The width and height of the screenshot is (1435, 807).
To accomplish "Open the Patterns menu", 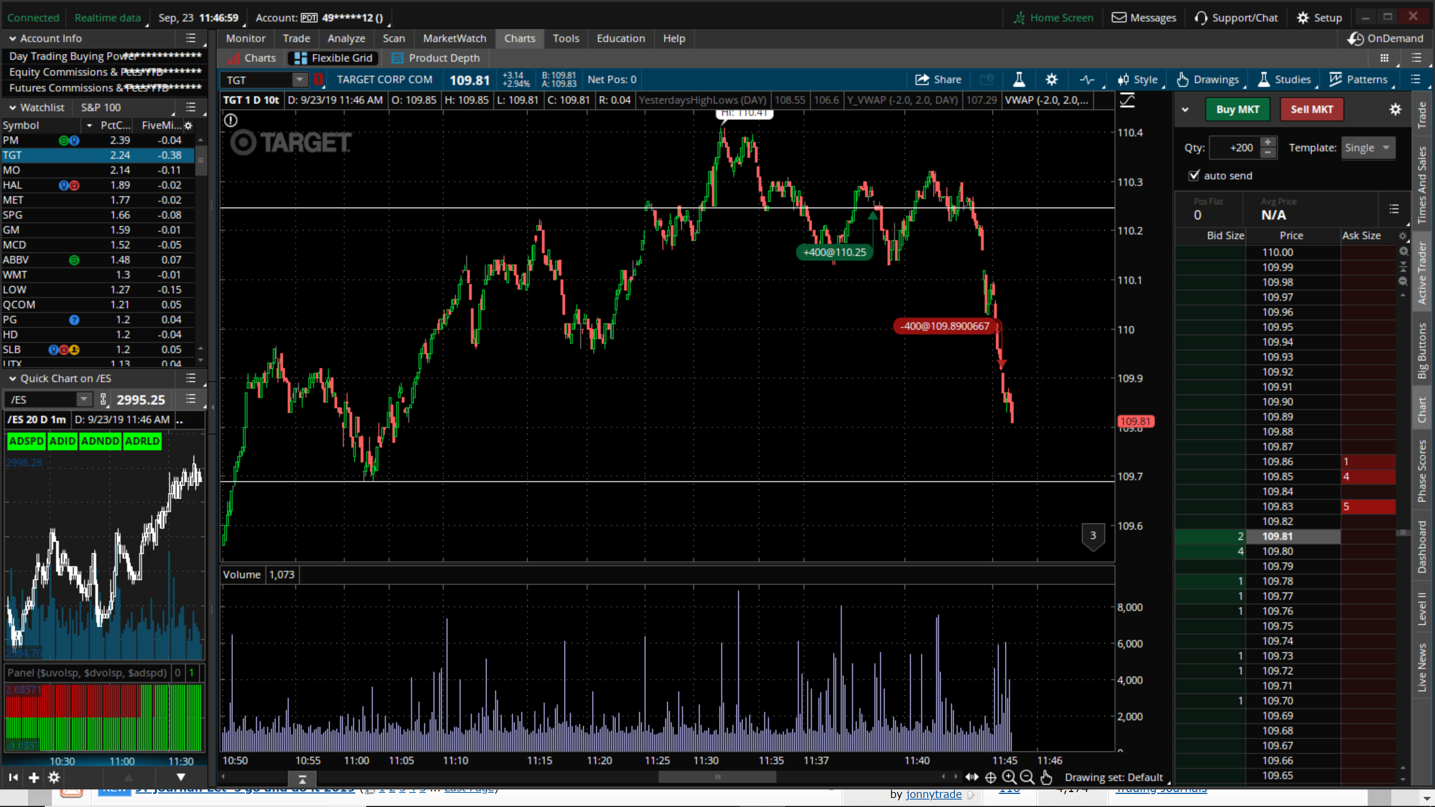I will click(x=1358, y=80).
